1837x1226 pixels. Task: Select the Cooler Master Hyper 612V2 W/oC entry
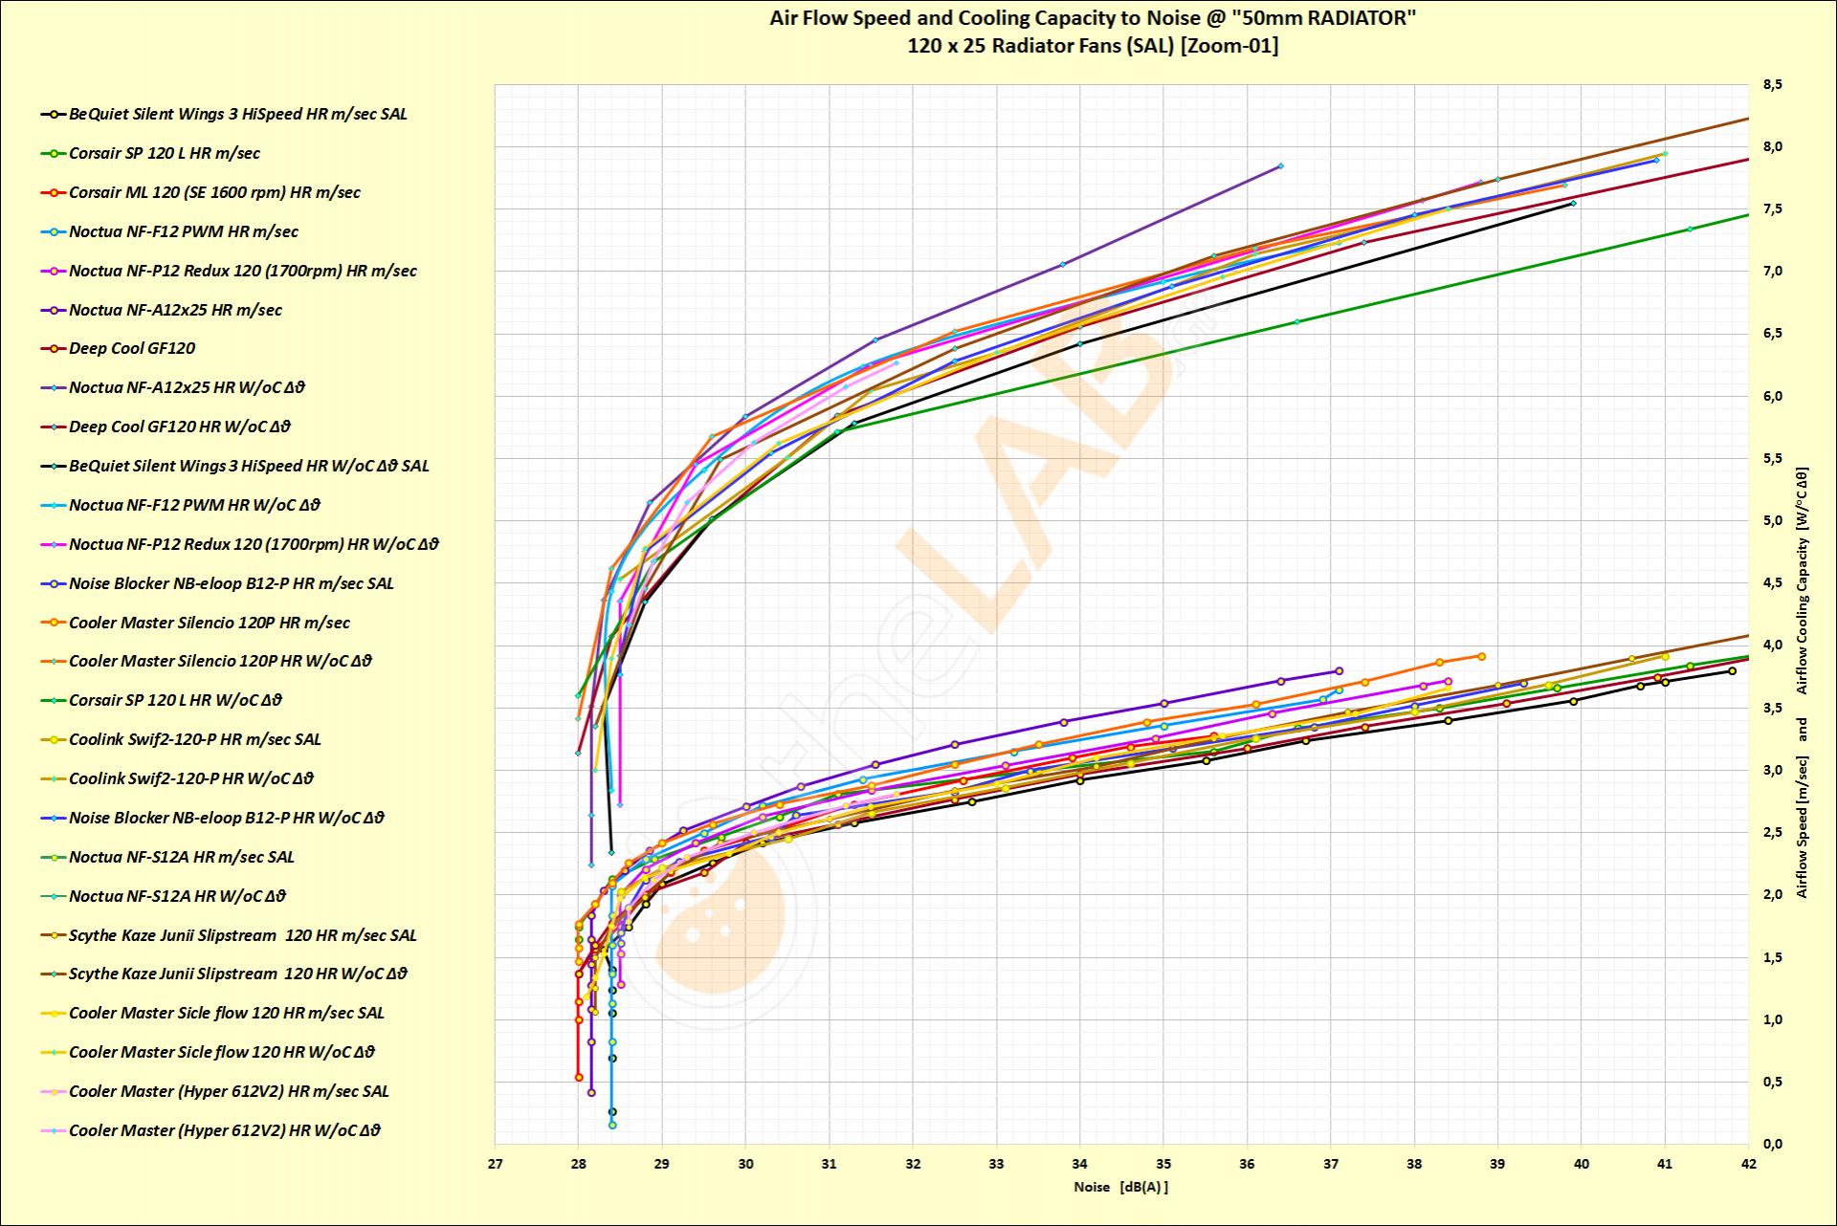pos(225,1130)
